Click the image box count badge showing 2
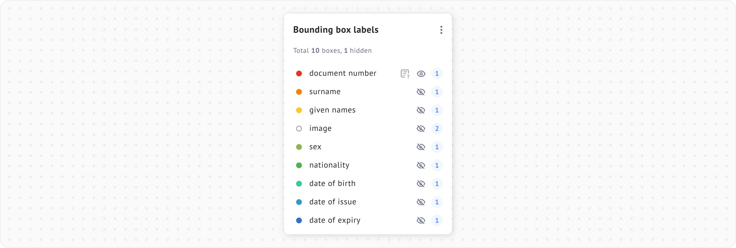 [x=437, y=129]
